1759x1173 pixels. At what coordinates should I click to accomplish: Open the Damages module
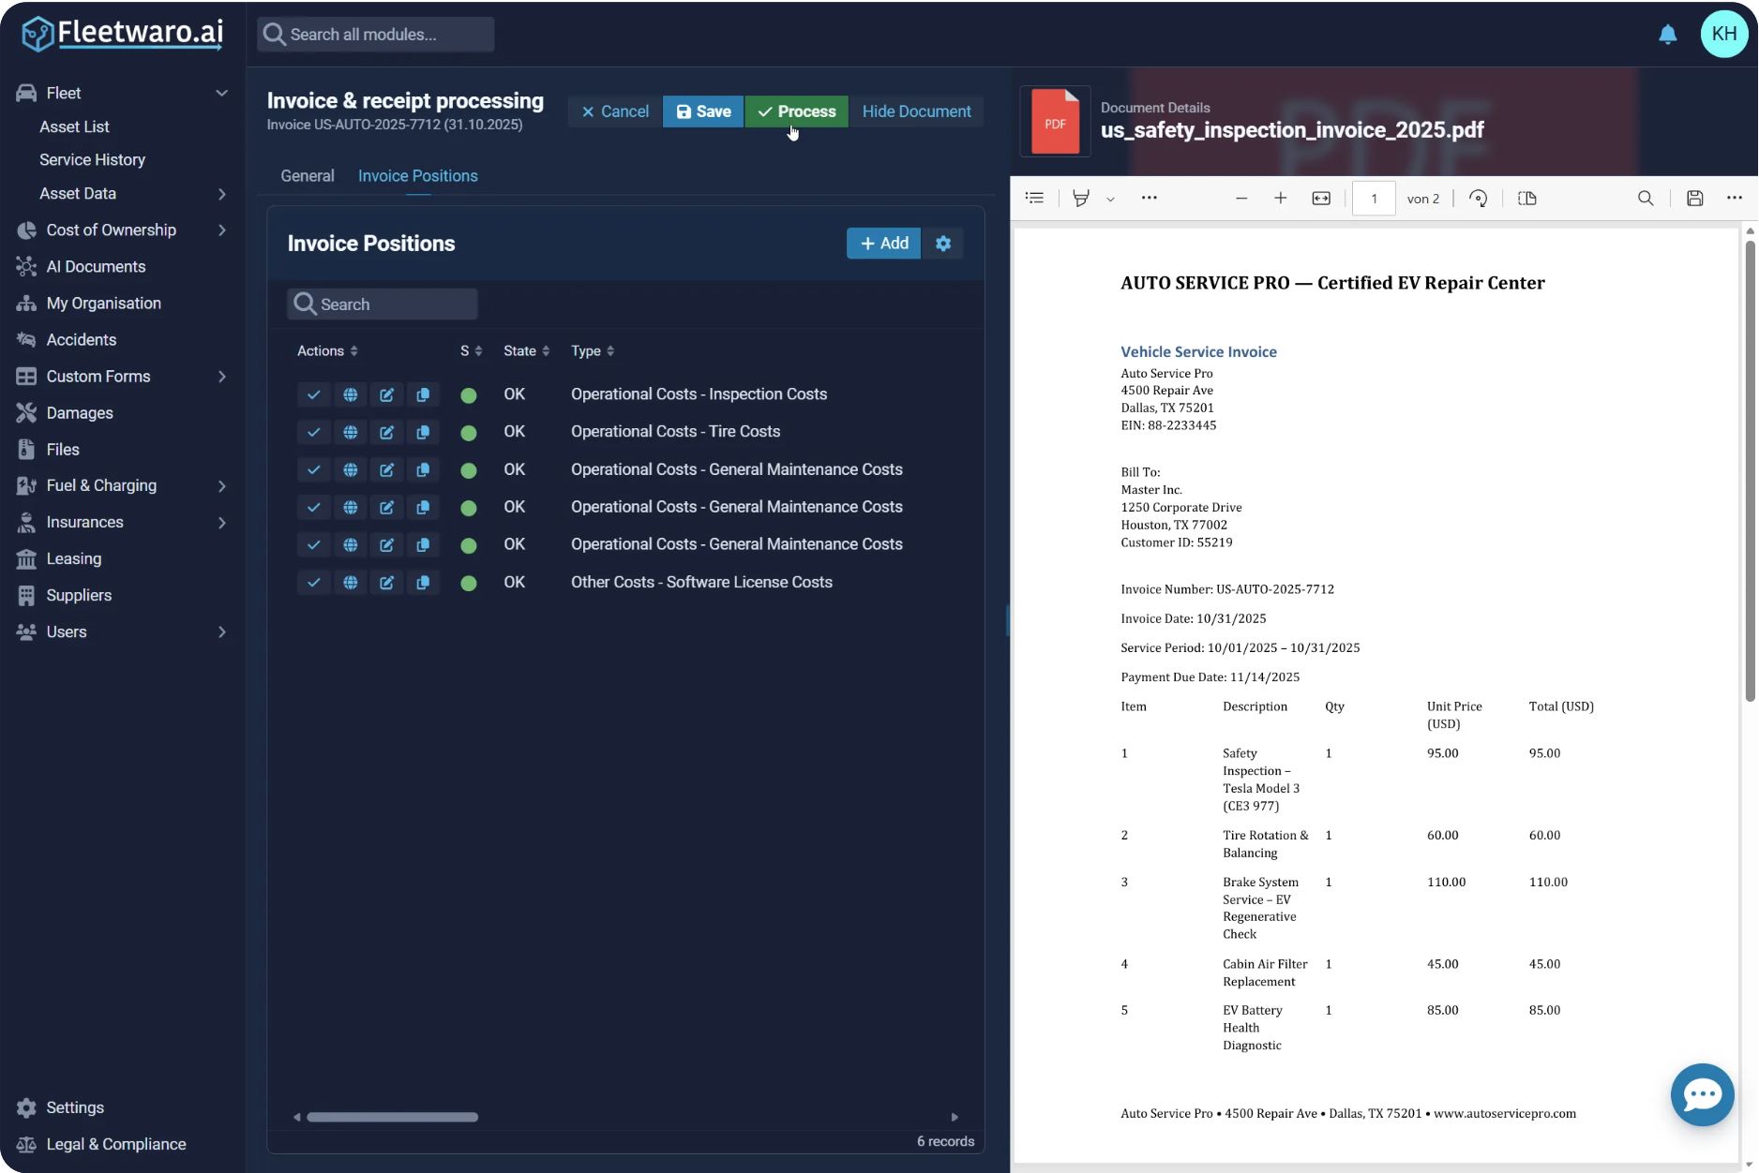click(80, 413)
